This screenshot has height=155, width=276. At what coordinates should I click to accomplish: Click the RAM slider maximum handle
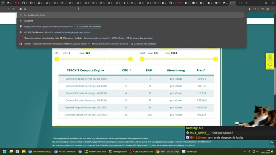[216, 59]
